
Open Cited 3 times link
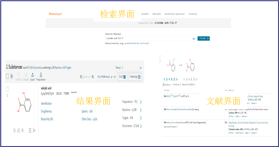pyautogui.click(x=240, y=133)
